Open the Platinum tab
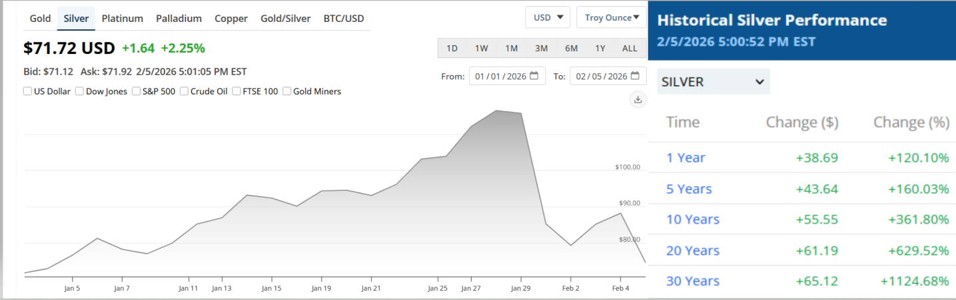The width and height of the screenshot is (956, 300). pyautogui.click(x=122, y=19)
